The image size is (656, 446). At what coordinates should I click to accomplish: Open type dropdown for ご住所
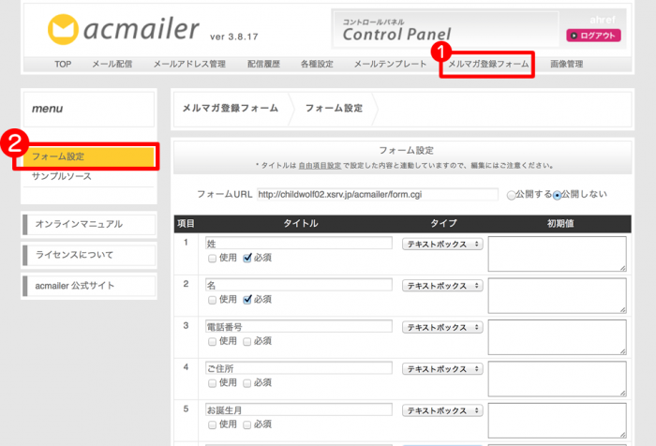pos(442,369)
